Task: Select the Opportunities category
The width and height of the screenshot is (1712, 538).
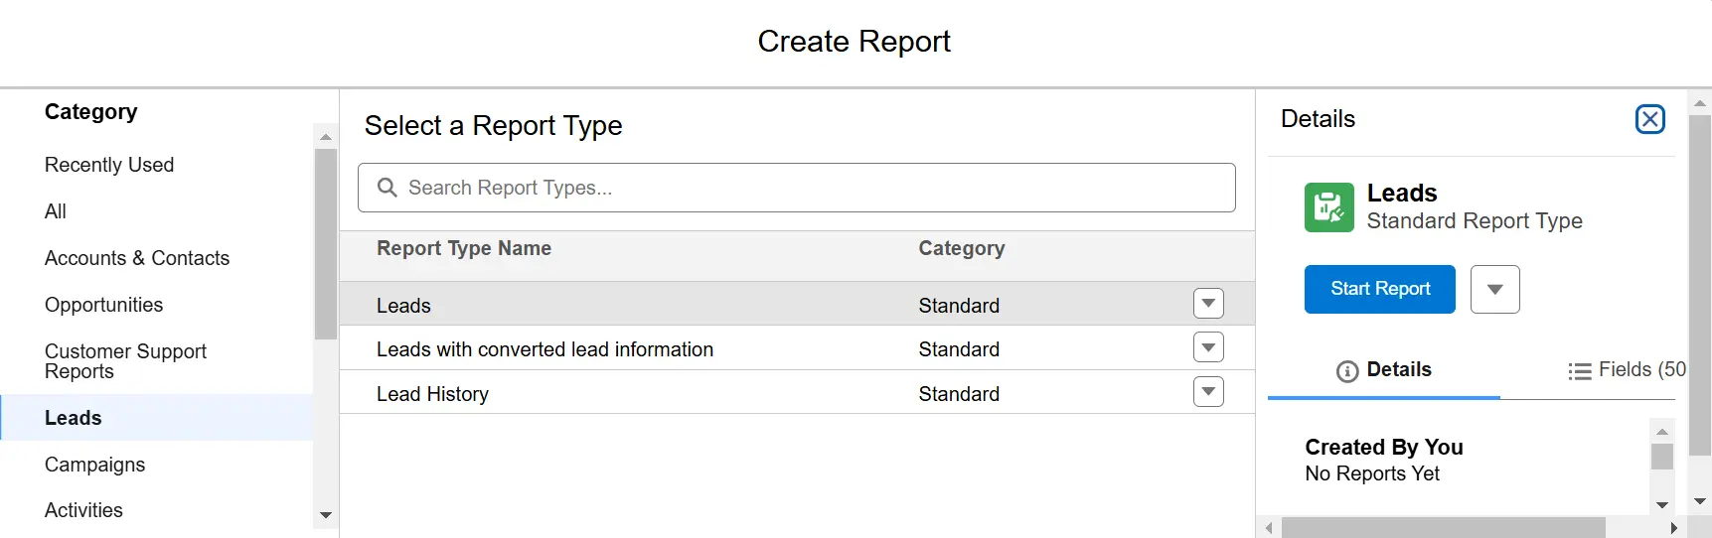Action: [104, 305]
